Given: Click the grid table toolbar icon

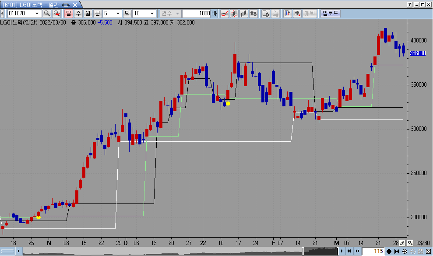Looking at the screenshot, I should coord(297,13).
